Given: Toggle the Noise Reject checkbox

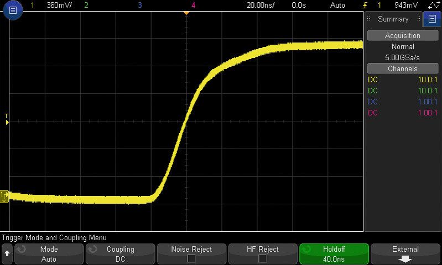Looking at the screenshot, I should coord(191,258).
